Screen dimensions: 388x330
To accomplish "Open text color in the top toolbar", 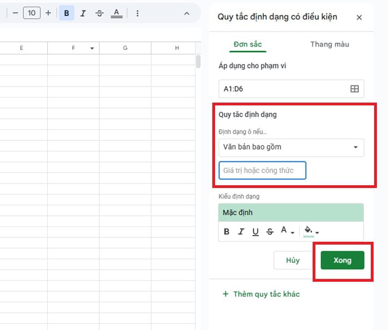I will click(116, 13).
